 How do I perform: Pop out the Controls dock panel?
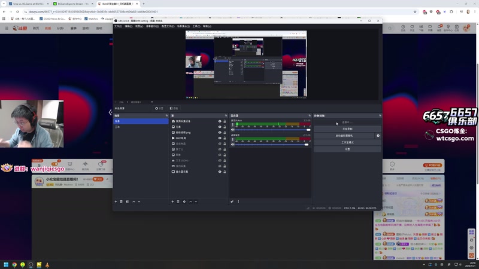[380, 115]
